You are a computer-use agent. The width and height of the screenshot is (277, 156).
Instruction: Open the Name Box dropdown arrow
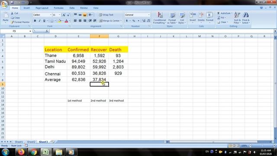[x=30, y=31]
